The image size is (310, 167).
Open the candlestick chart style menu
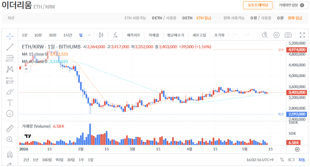tap(101, 35)
